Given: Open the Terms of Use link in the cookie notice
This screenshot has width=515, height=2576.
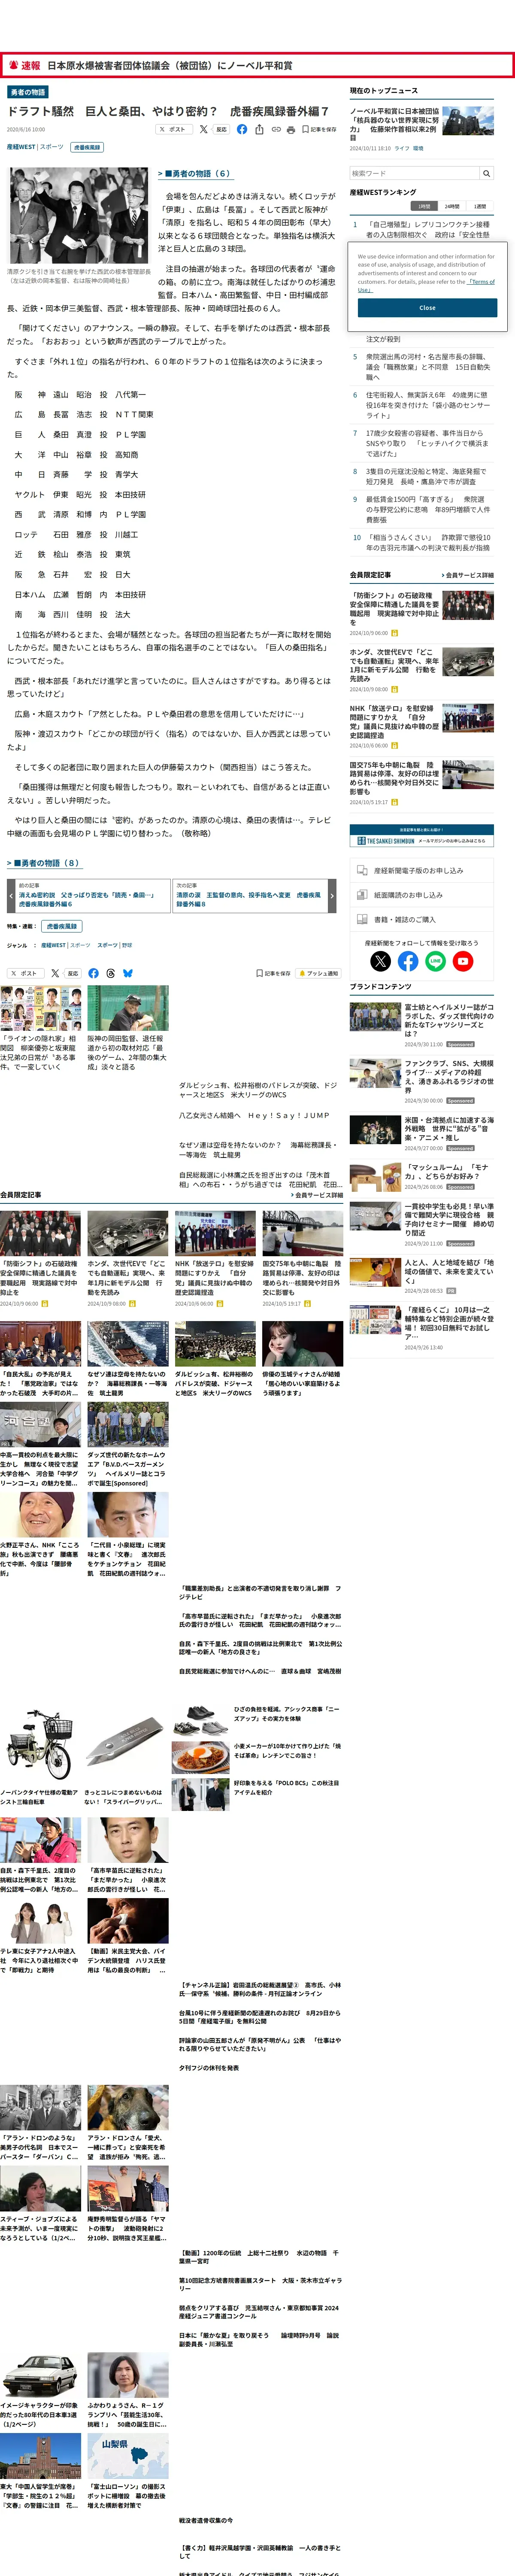Looking at the screenshot, I should pyautogui.click(x=482, y=282).
